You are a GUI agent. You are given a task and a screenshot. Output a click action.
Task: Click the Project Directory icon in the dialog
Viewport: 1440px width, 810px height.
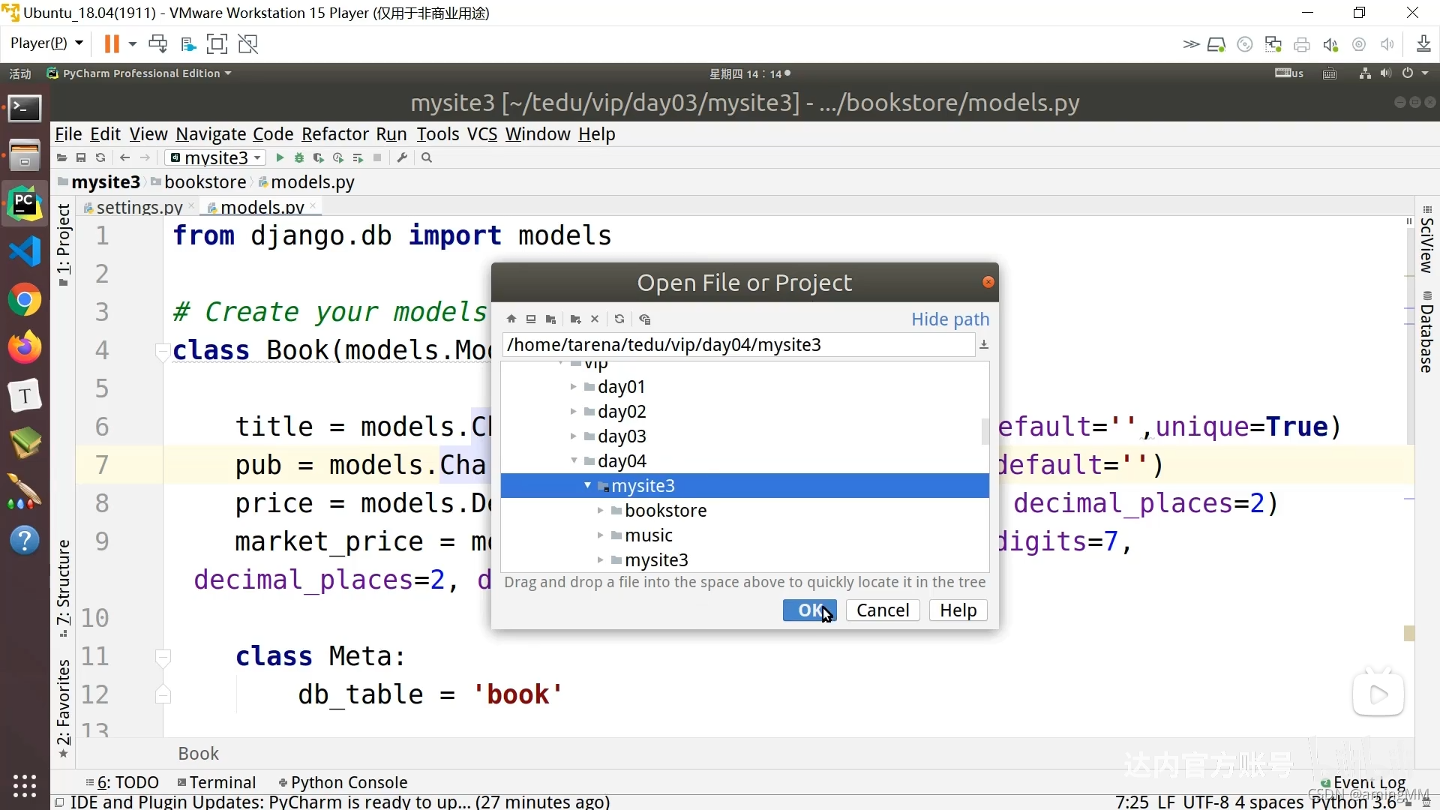550,319
